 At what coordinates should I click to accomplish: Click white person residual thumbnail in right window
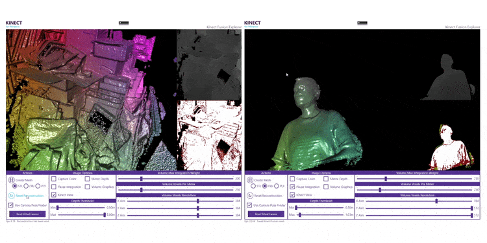[x=452, y=147]
